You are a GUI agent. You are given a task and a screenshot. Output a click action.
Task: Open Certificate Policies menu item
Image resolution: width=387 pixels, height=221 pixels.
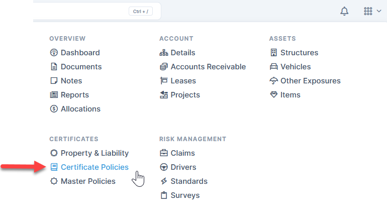(x=94, y=167)
